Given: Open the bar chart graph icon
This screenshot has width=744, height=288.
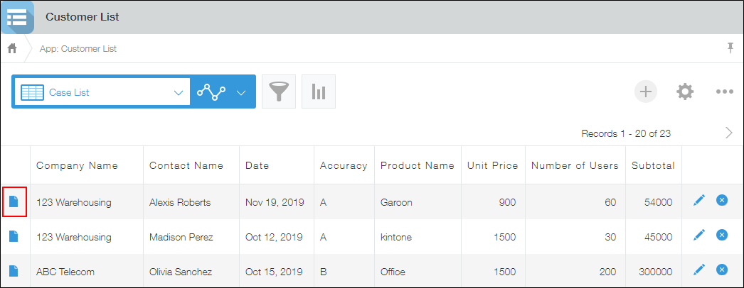Looking at the screenshot, I should (x=318, y=92).
